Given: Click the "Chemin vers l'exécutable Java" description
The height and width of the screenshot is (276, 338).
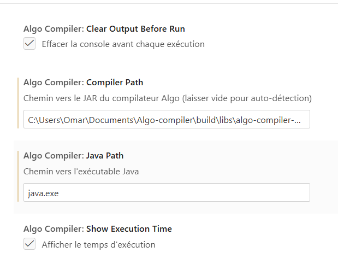Looking at the screenshot, I should pyautogui.click(x=81, y=171).
